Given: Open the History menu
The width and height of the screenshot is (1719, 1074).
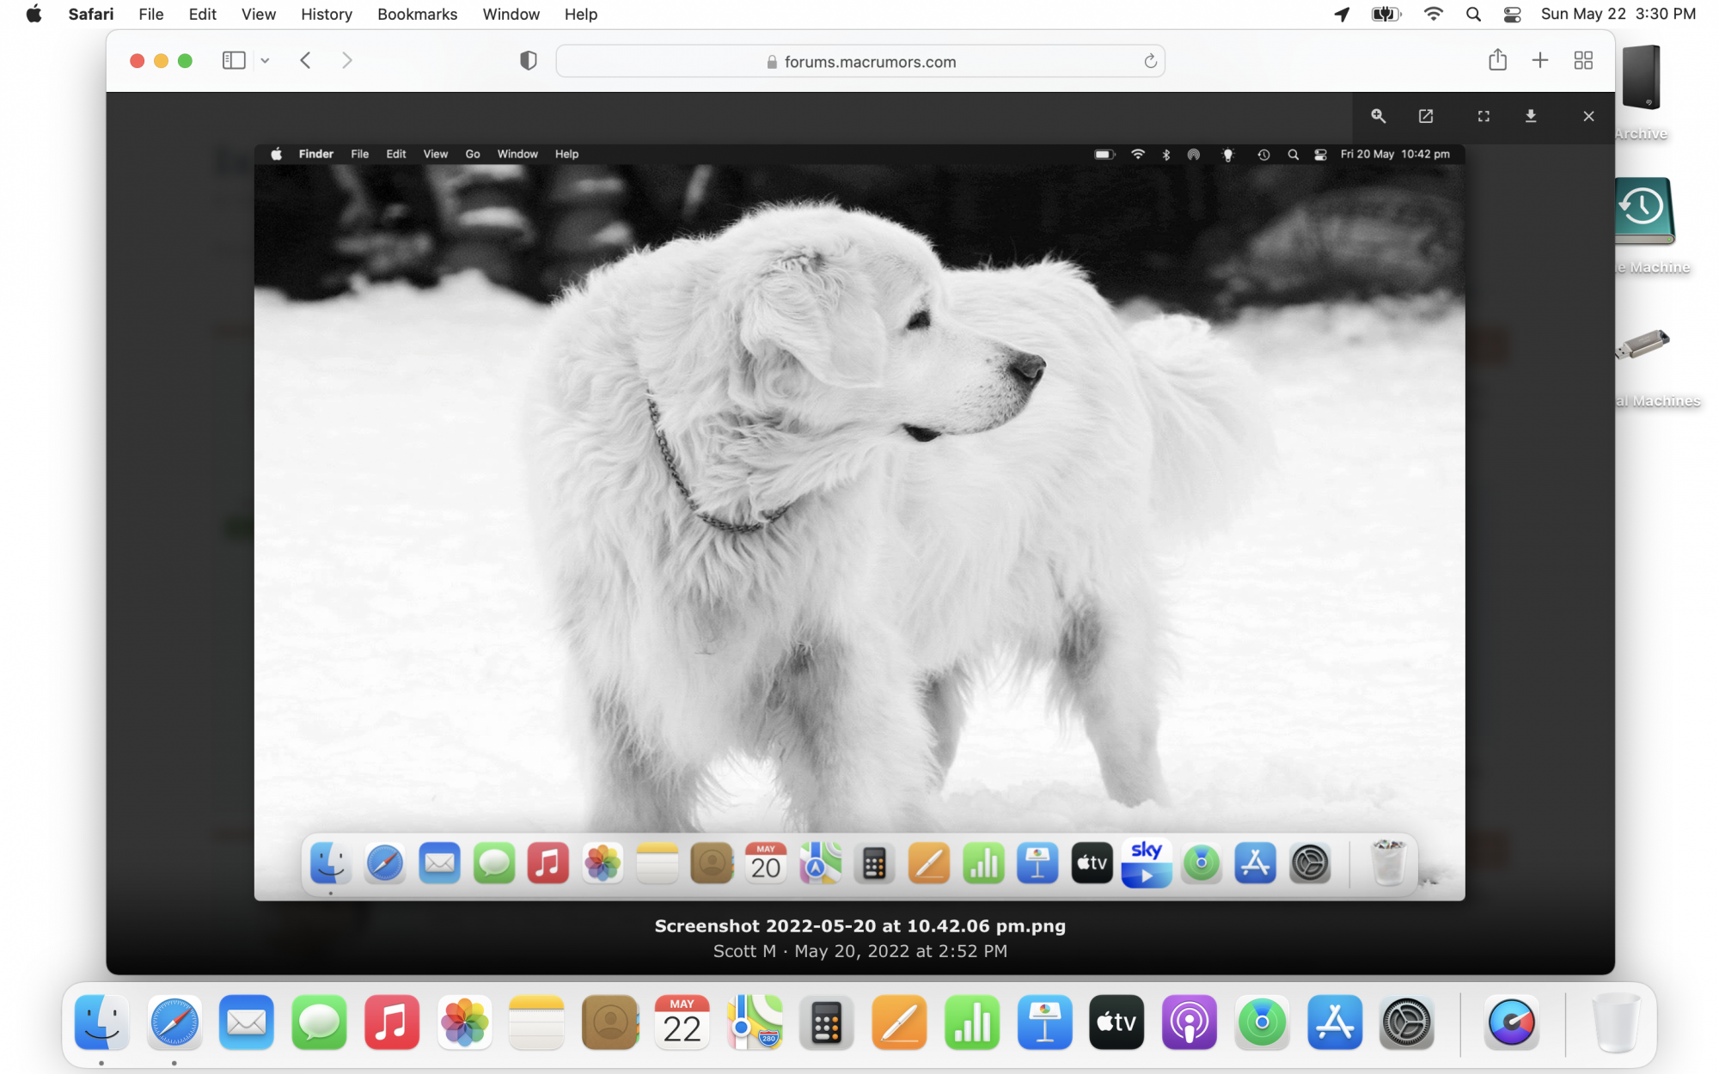Looking at the screenshot, I should pos(326,14).
